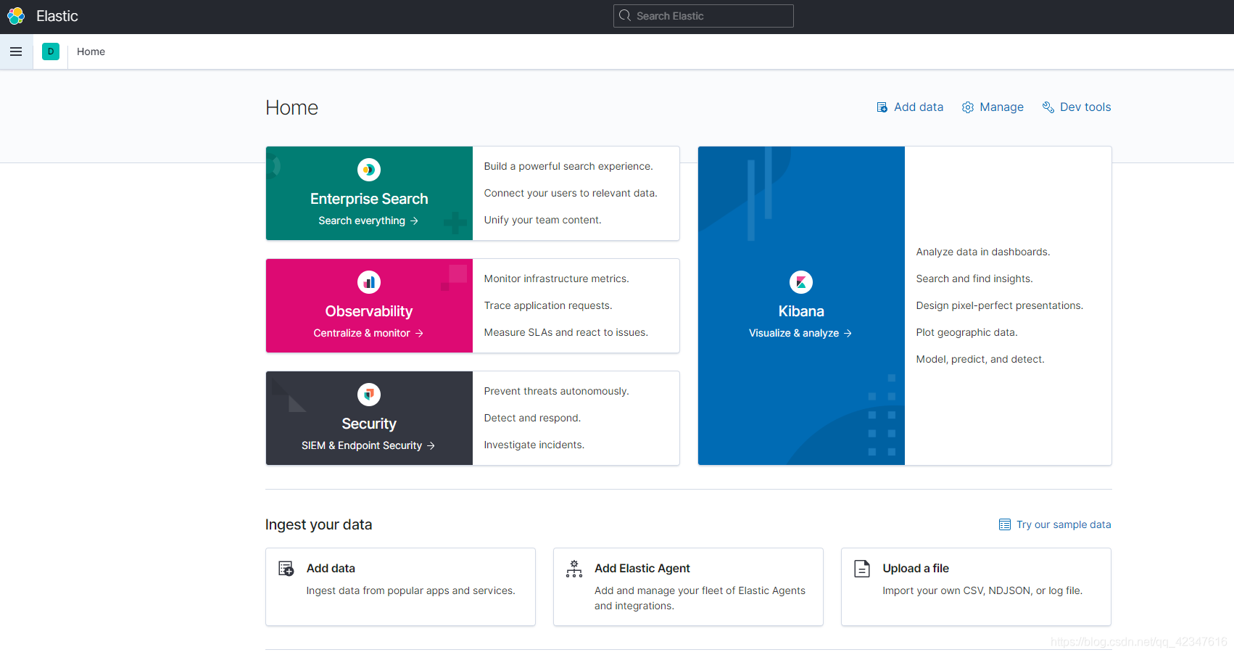
Task: Click the 'Ingest your data' heading
Action: [x=319, y=524]
